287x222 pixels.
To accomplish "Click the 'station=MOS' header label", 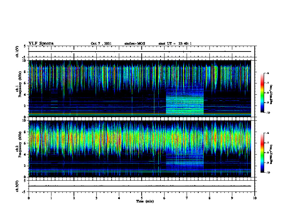I will [x=135, y=44].
